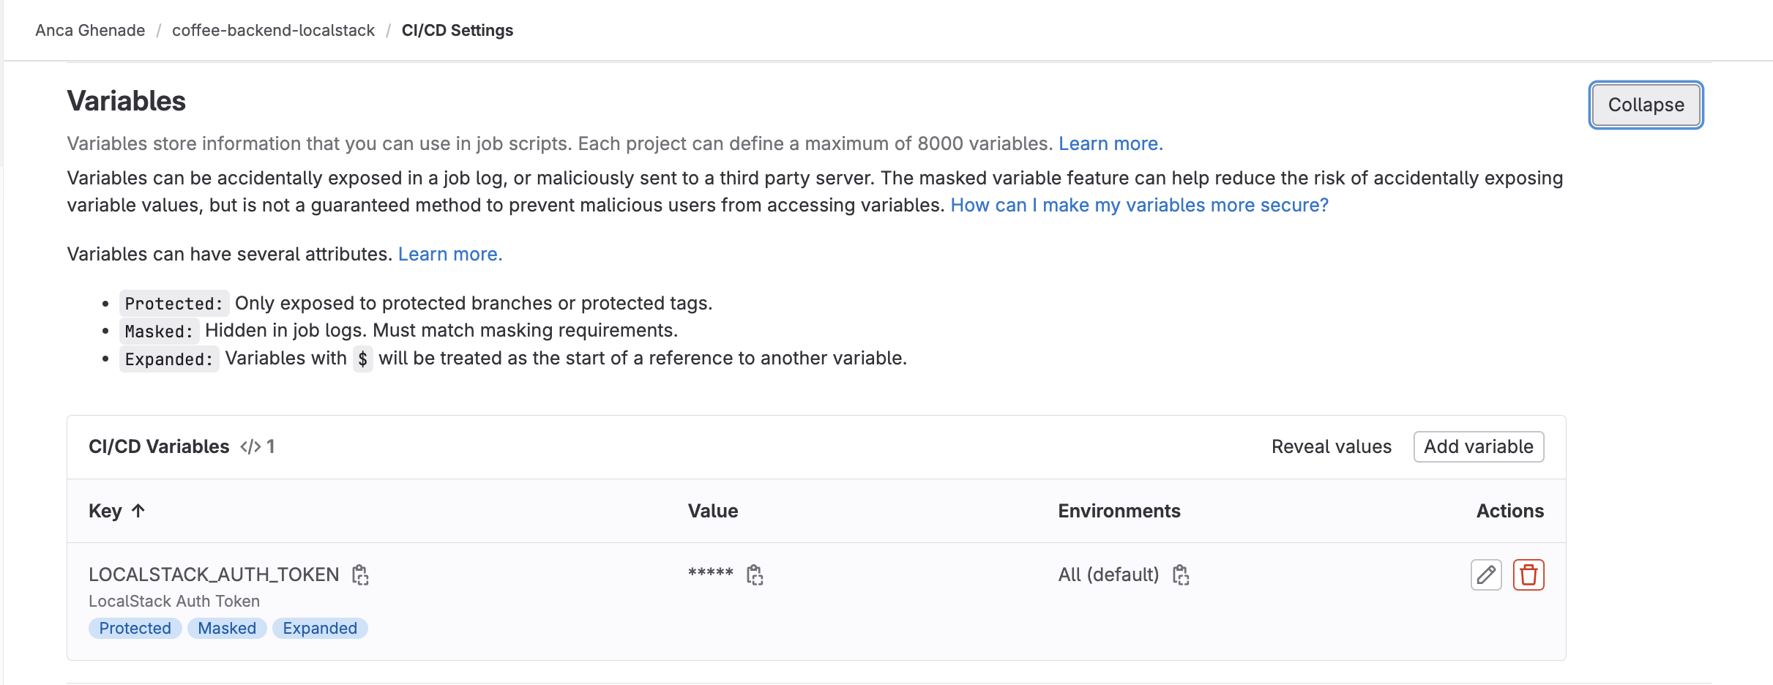This screenshot has width=1773, height=685.
Task: Open the first Learn more link
Action: click(1111, 143)
